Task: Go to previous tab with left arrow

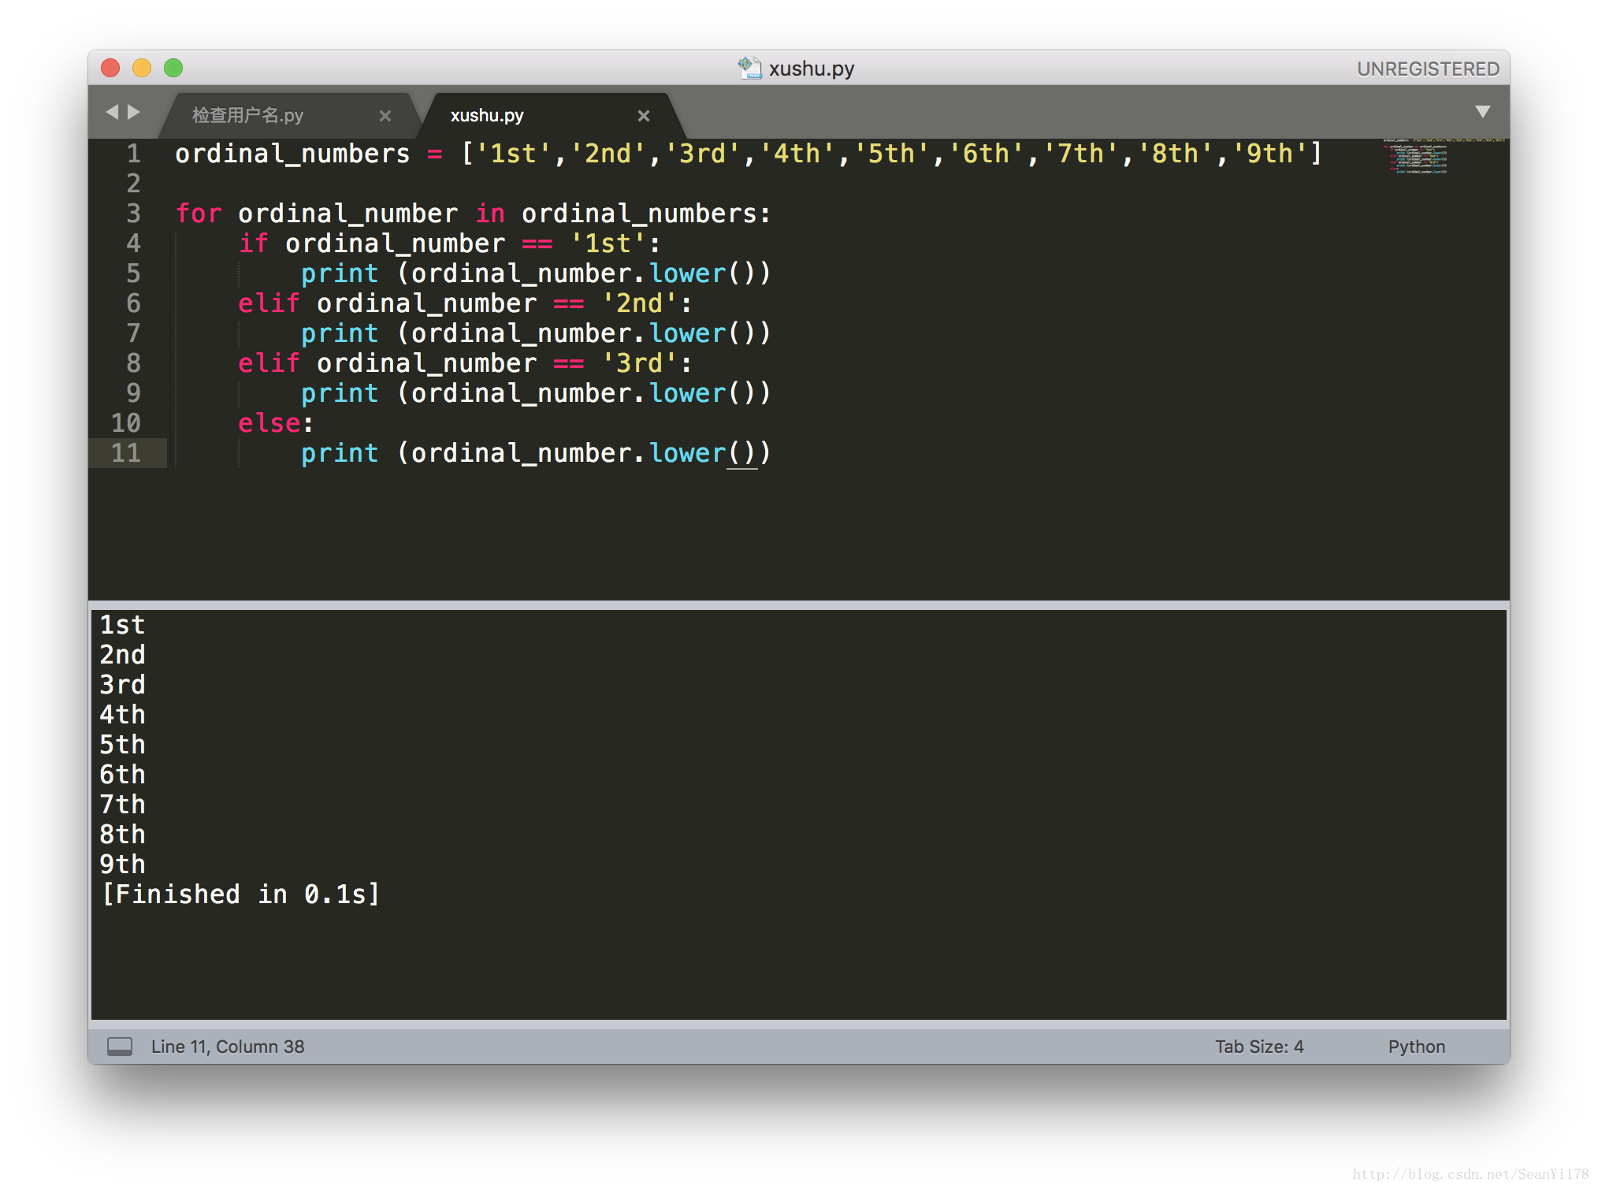Action: point(112,112)
